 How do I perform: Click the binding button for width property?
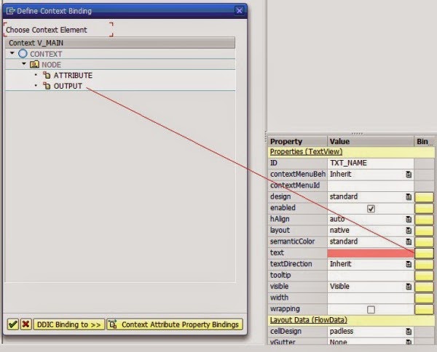tap(424, 297)
